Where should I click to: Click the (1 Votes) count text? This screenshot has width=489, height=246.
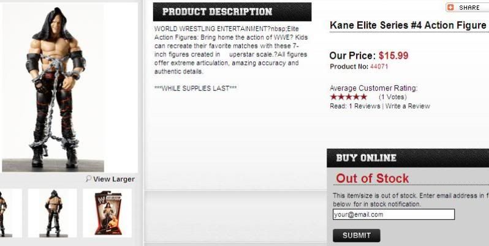(x=392, y=97)
